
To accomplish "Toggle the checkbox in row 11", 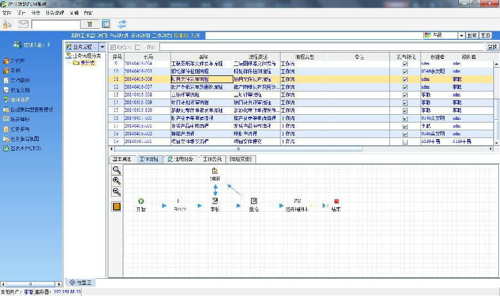I will 405,79.
